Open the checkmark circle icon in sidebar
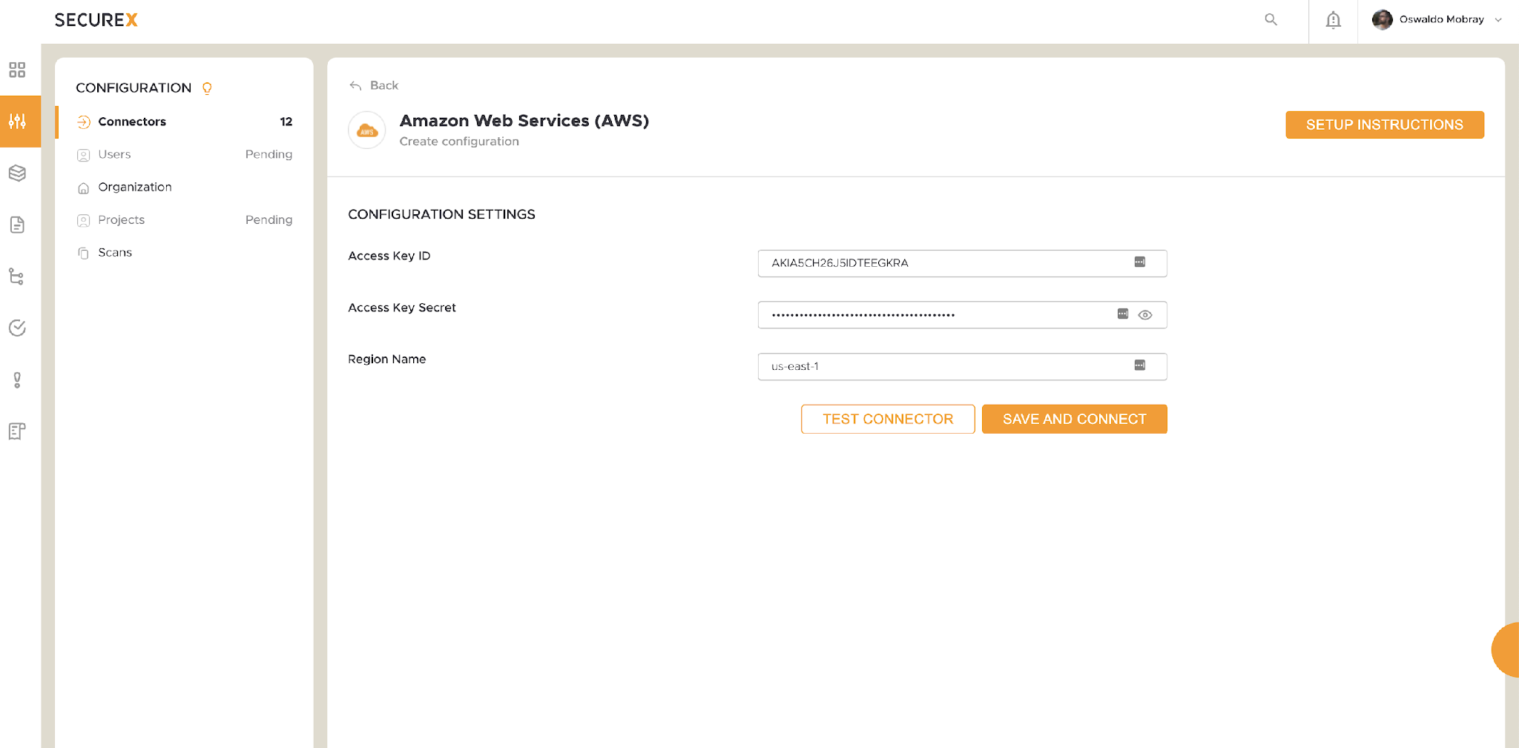Image resolution: width=1519 pixels, height=748 pixels. (17, 328)
